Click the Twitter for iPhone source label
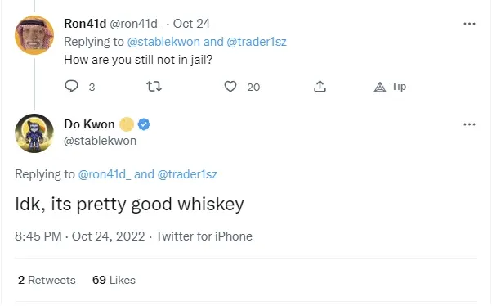 pyautogui.click(x=204, y=236)
